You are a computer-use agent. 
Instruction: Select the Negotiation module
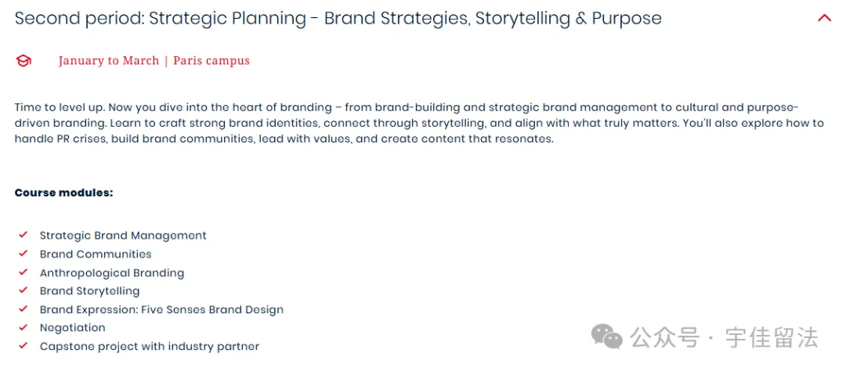point(72,328)
